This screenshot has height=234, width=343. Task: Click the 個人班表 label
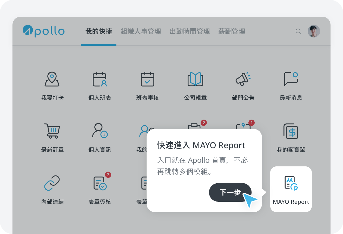100,98
